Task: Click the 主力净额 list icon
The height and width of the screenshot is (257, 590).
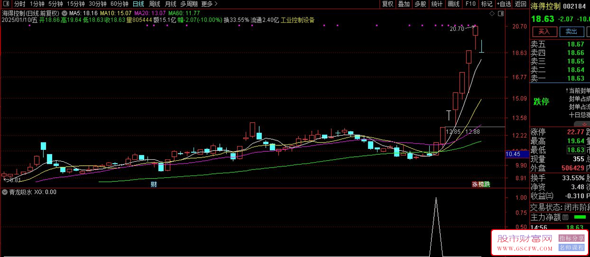Action: [x=565, y=217]
